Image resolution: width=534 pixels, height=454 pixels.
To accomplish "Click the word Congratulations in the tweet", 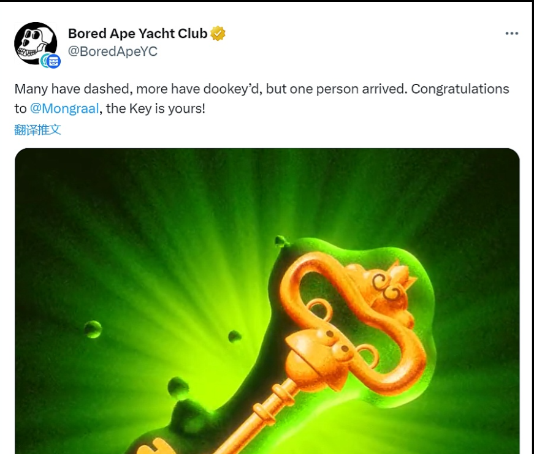I will [460, 89].
